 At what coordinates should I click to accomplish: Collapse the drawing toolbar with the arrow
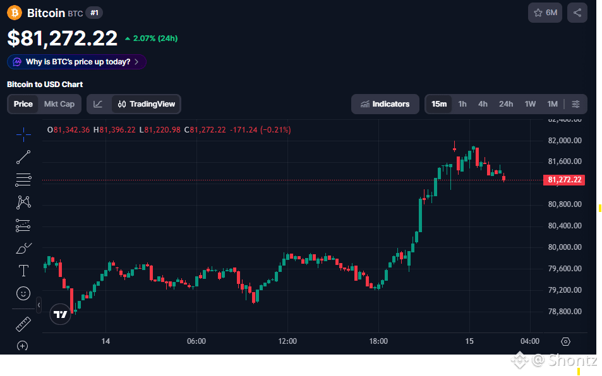click(39, 305)
